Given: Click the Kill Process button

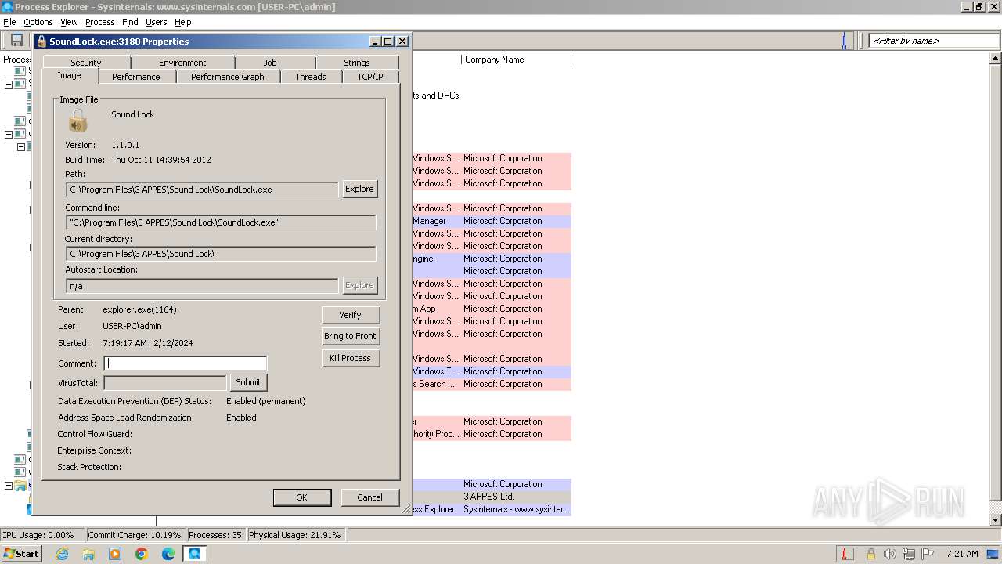Looking at the screenshot, I should [x=350, y=358].
